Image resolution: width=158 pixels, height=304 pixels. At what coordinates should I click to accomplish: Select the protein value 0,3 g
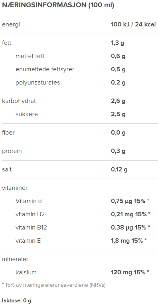[x=118, y=151]
